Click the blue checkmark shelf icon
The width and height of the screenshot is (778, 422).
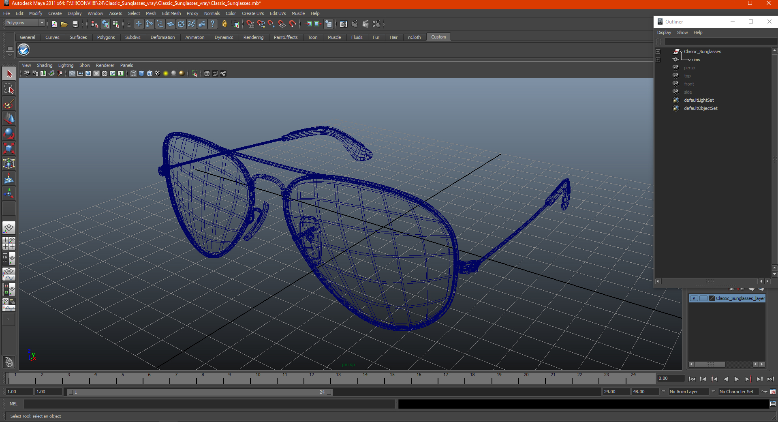[x=24, y=50]
